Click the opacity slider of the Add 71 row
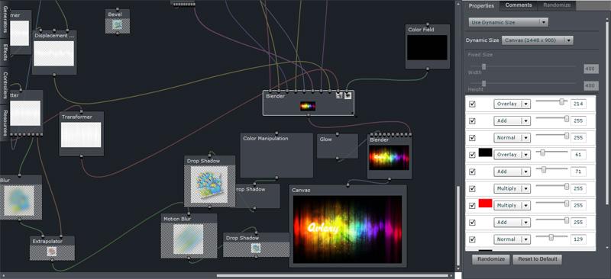The height and width of the screenshot is (279, 611). point(551,170)
